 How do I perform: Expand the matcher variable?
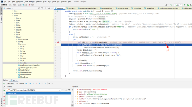coord(75,99)
